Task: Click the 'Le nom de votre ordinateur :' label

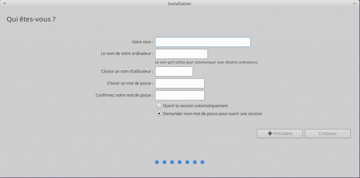Action: tap(127, 54)
